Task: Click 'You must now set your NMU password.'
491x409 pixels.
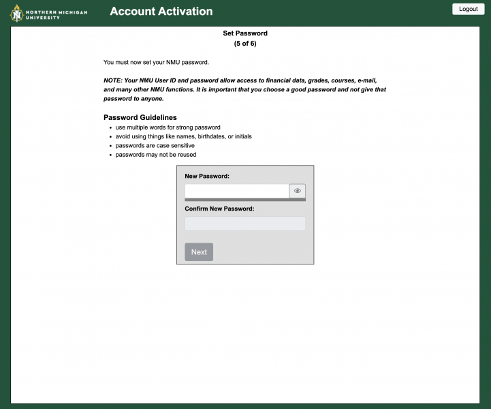Action: click(x=156, y=62)
